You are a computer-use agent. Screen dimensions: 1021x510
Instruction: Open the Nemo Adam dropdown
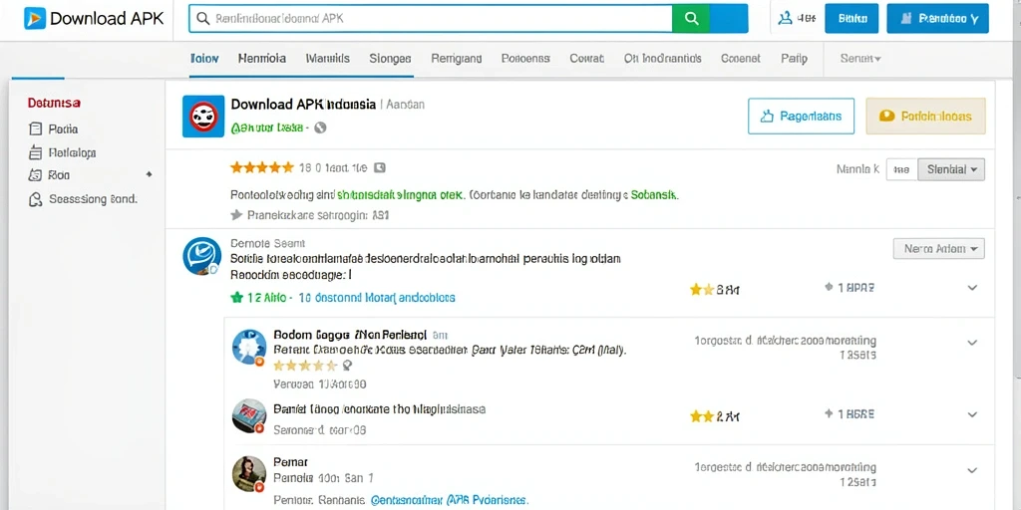(939, 248)
